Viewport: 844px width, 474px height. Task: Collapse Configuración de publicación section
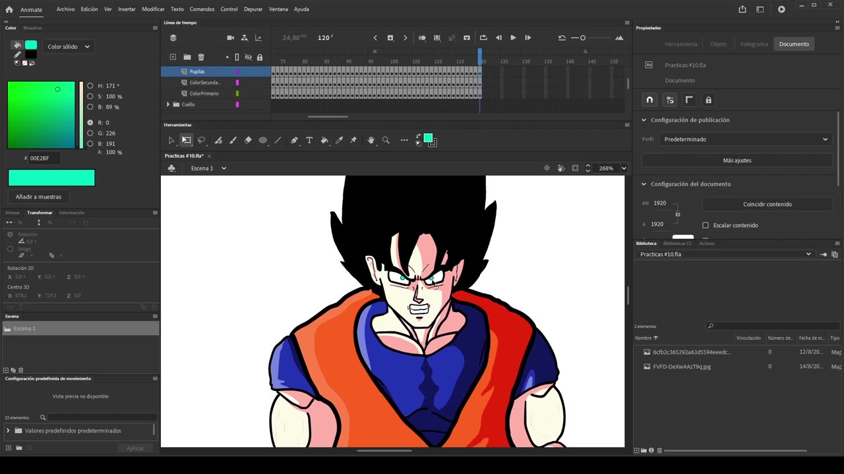tap(644, 120)
